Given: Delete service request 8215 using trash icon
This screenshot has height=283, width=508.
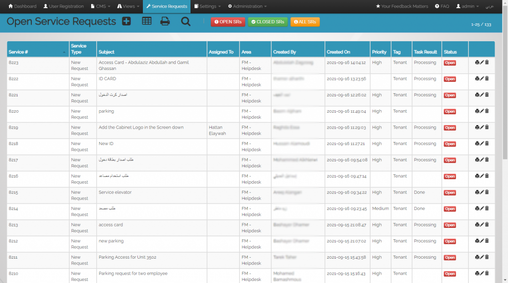Looking at the screenshot, I should point(487,192).
